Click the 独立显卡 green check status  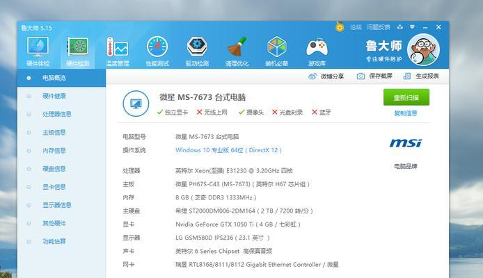[172, 113]
